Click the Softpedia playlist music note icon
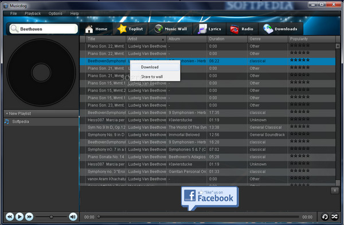The image size is (344, 225). pos(7,121)
